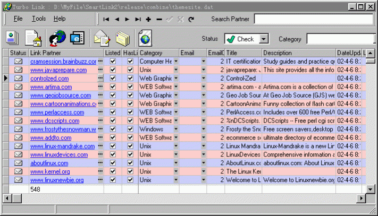Click the stacked yellow notes icon
Viewport: 378px width, 216px height.
(123, 39)
